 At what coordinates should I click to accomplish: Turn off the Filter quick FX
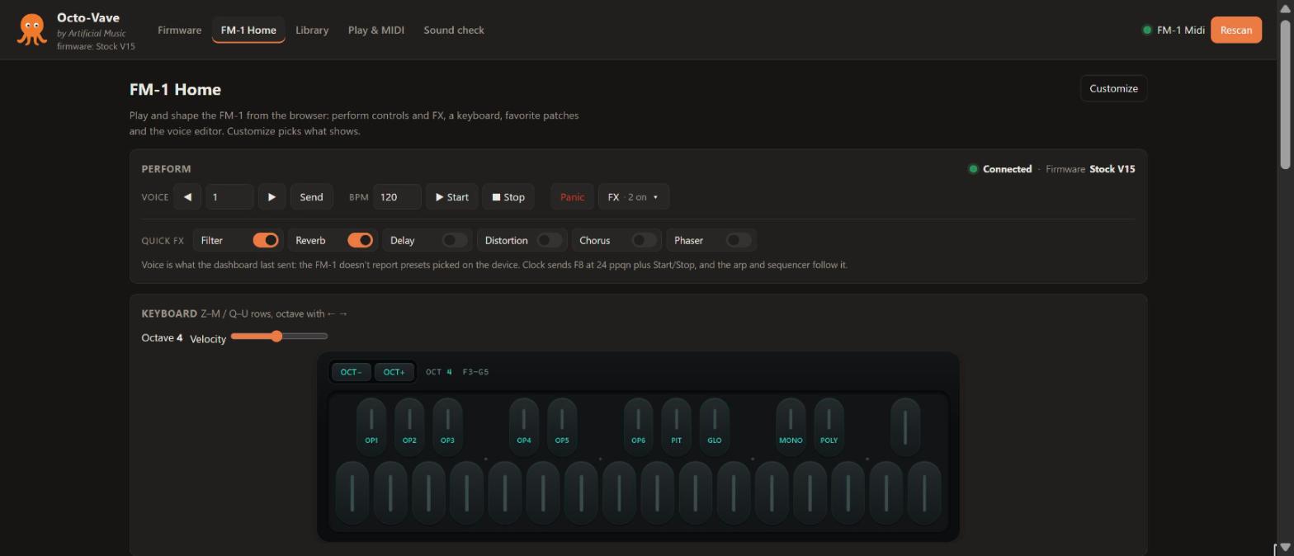[266, 240]
